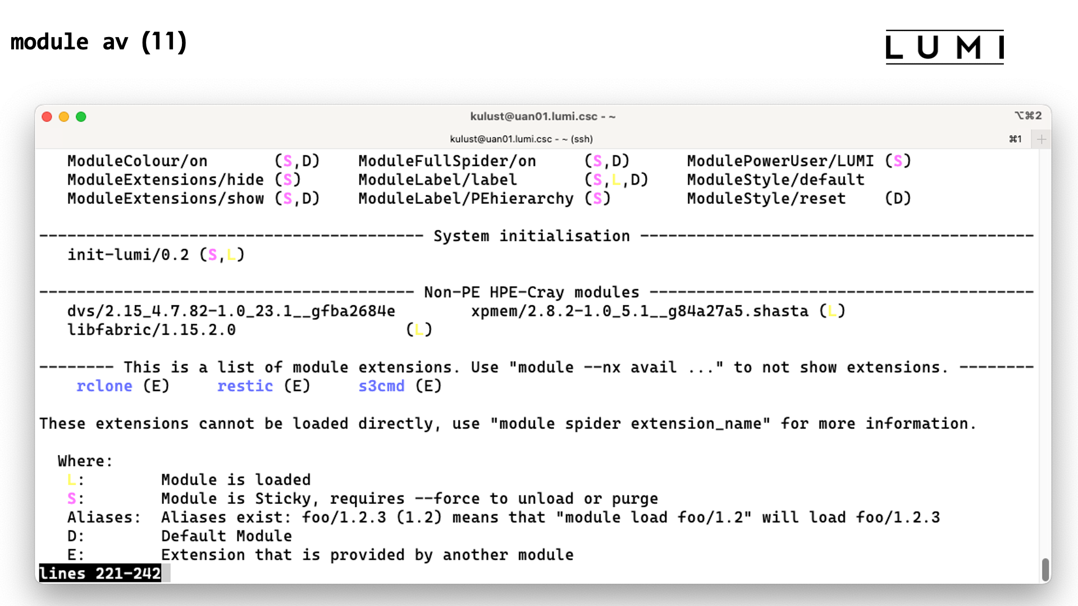Click the terminal window title text

(542, 117)
